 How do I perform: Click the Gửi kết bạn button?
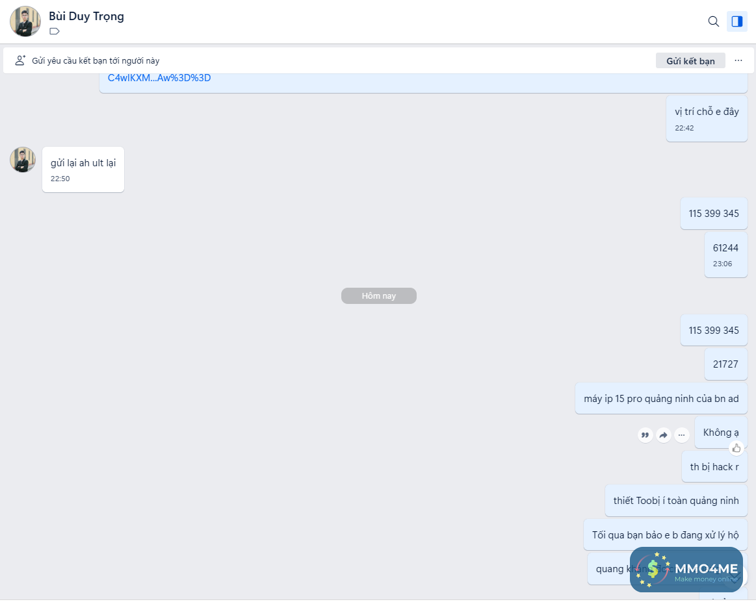click(x=690, y=60)
